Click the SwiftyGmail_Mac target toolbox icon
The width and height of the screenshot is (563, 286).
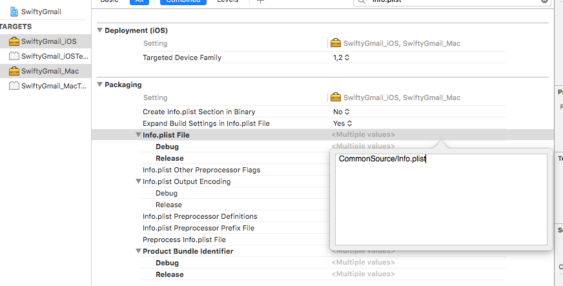pyautogui.click(x=14, y=71)
